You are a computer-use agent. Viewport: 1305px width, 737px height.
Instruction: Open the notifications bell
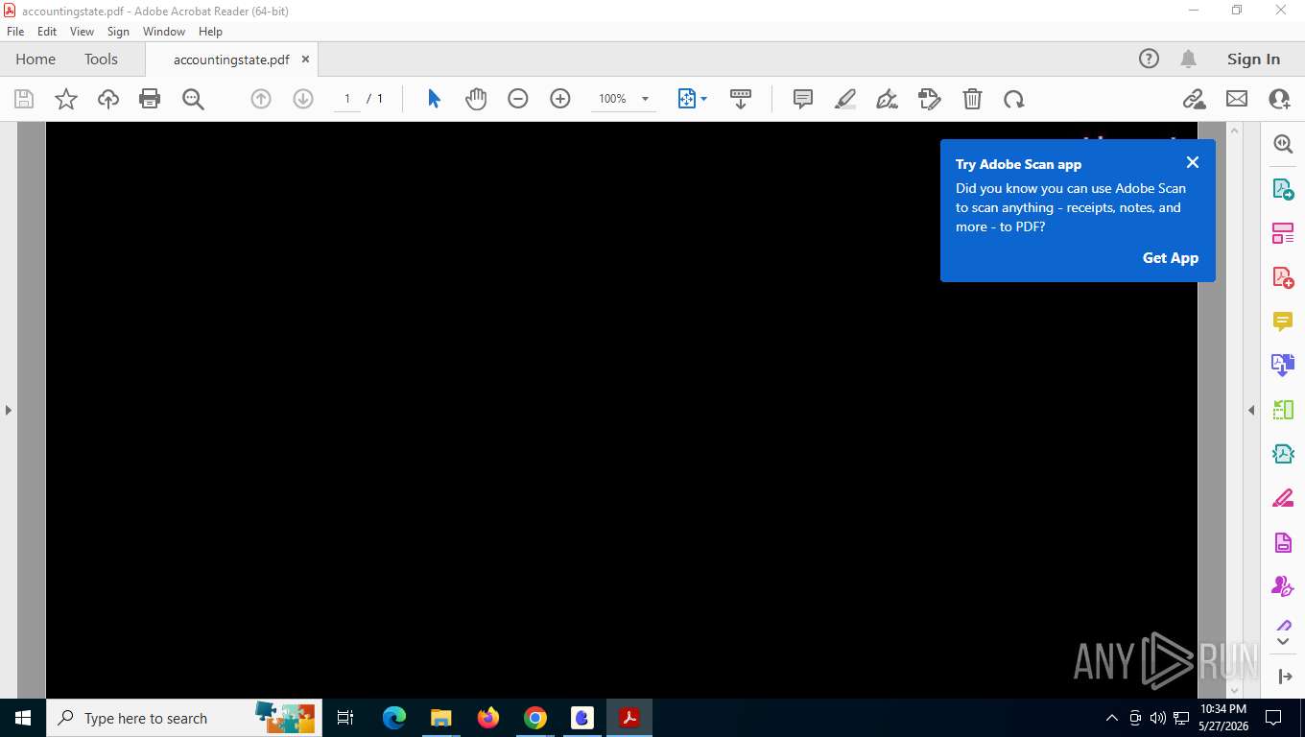1188,59
